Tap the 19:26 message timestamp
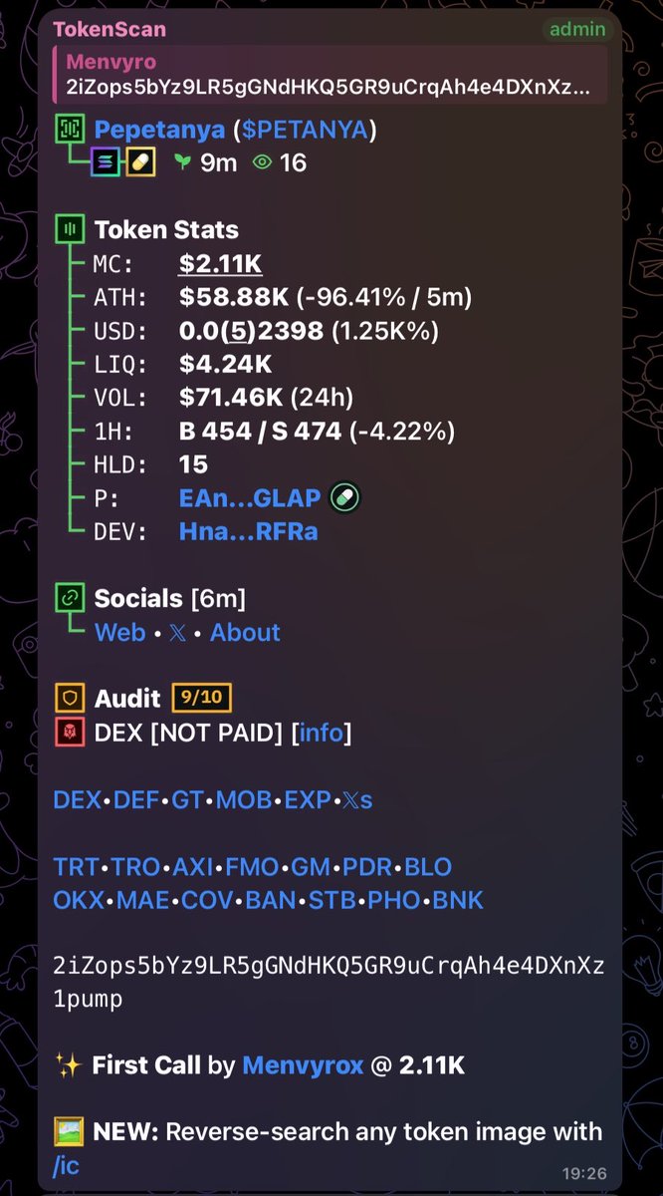 585,1174
